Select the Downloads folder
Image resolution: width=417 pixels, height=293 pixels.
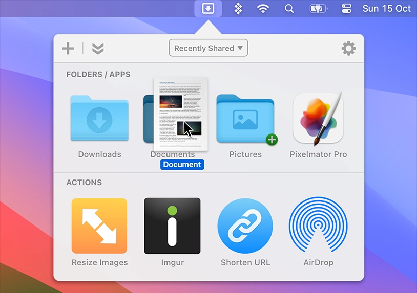(x=99, y=118)
